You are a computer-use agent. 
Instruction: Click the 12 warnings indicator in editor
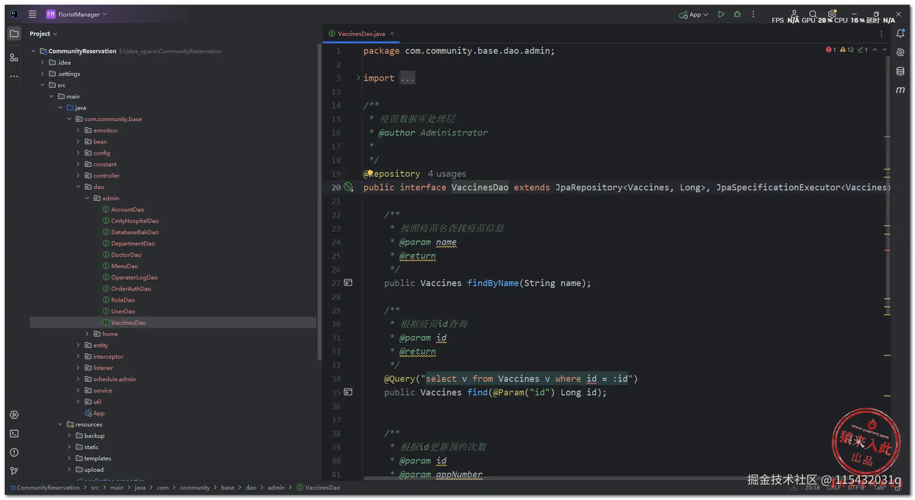click(847, 49)
